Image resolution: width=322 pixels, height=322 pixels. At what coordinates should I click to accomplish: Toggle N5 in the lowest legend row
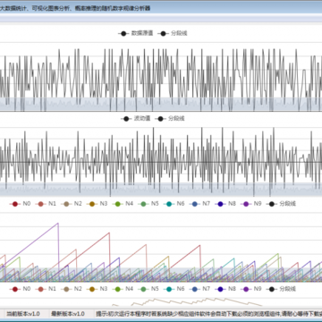click(148, 289)
